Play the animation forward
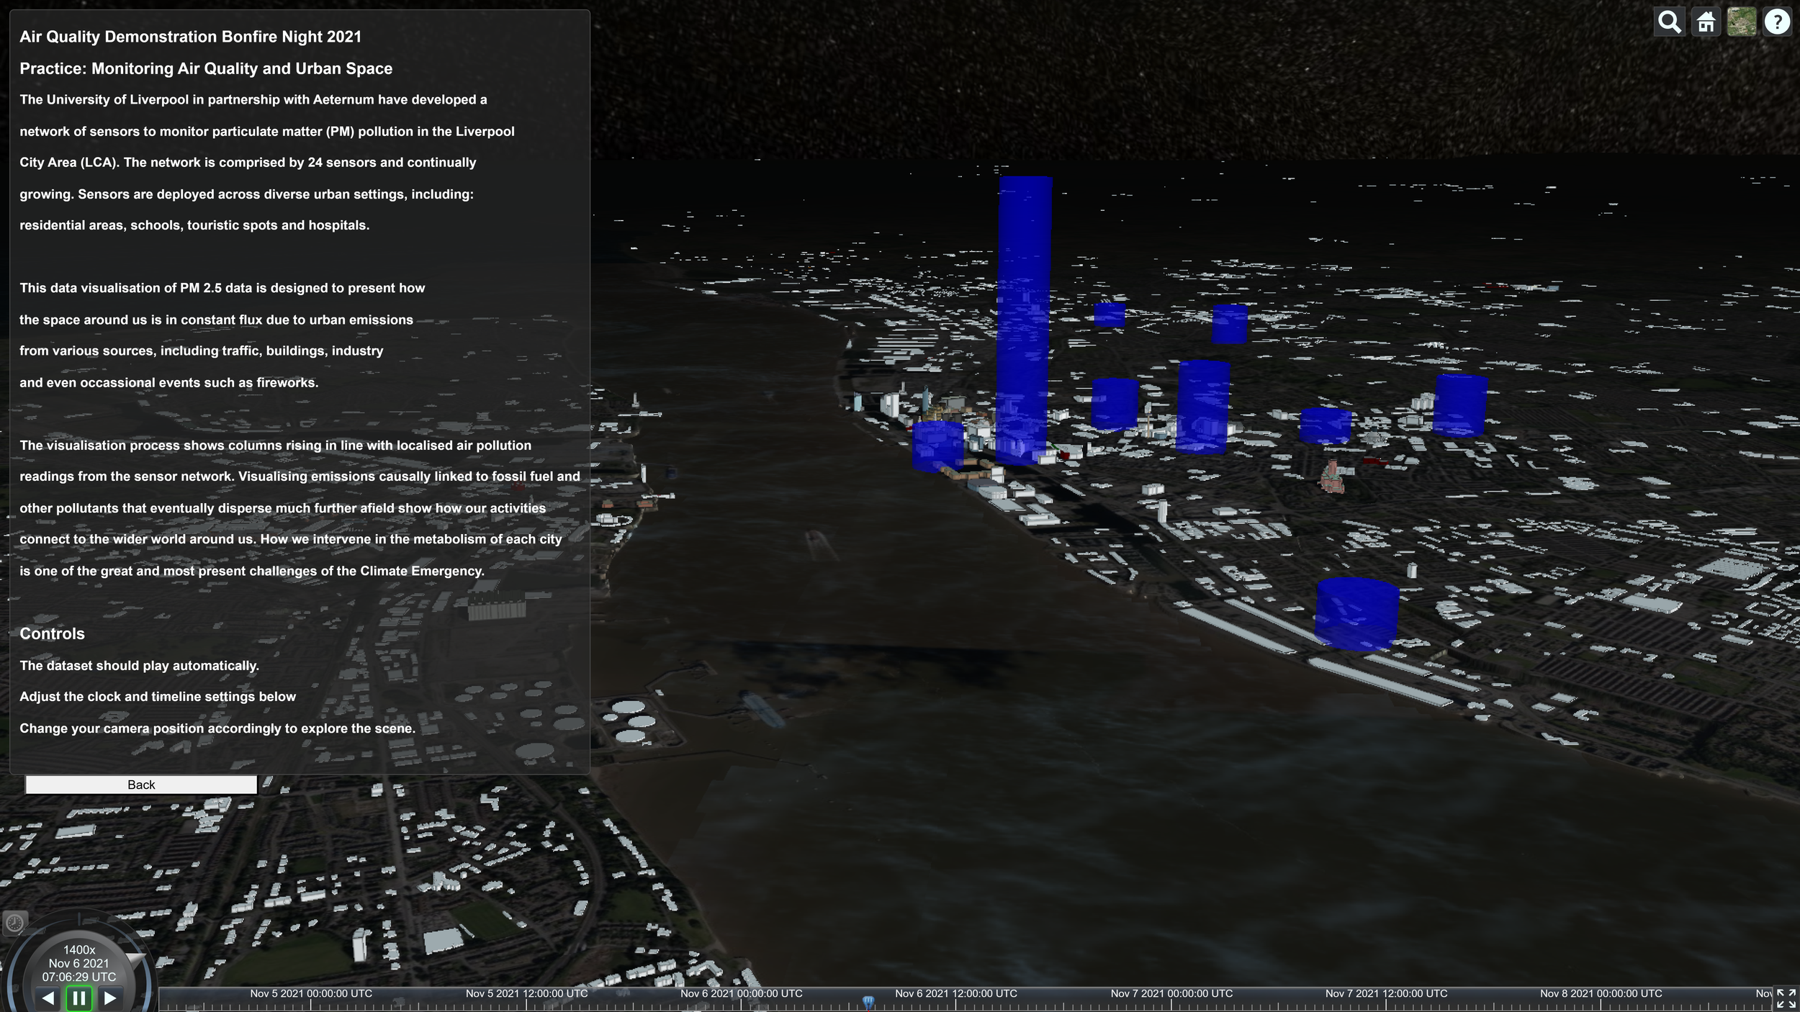This screenshot has height=1012, width=1800. pyautogui.click(x=110, y=998)
